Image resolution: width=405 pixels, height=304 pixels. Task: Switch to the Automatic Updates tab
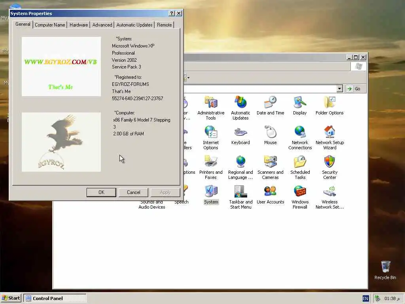tap(134, 25)
